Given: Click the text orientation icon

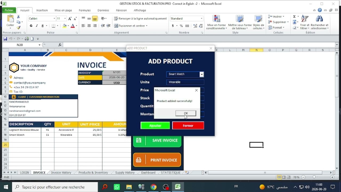Looking at the screenshot, I should click(103, 18).
